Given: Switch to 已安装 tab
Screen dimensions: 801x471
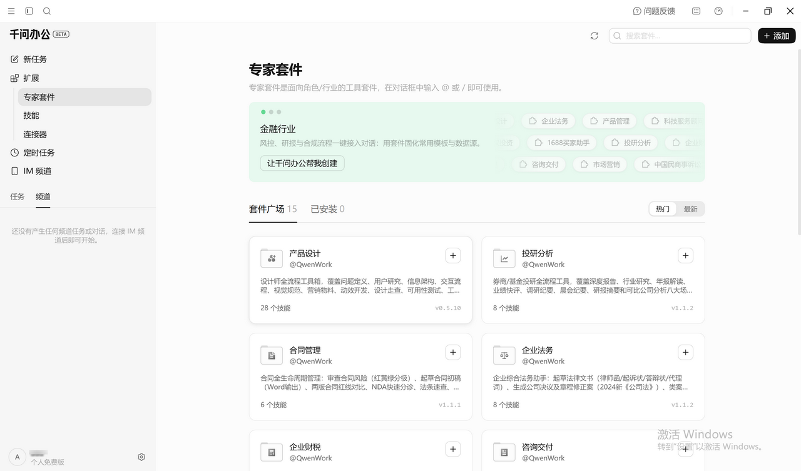Looking at the screenshot, I should pyautogui.click(x=327, y=209).
